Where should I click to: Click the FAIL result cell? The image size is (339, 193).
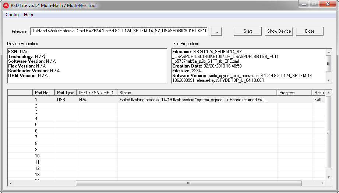(318, 100)
